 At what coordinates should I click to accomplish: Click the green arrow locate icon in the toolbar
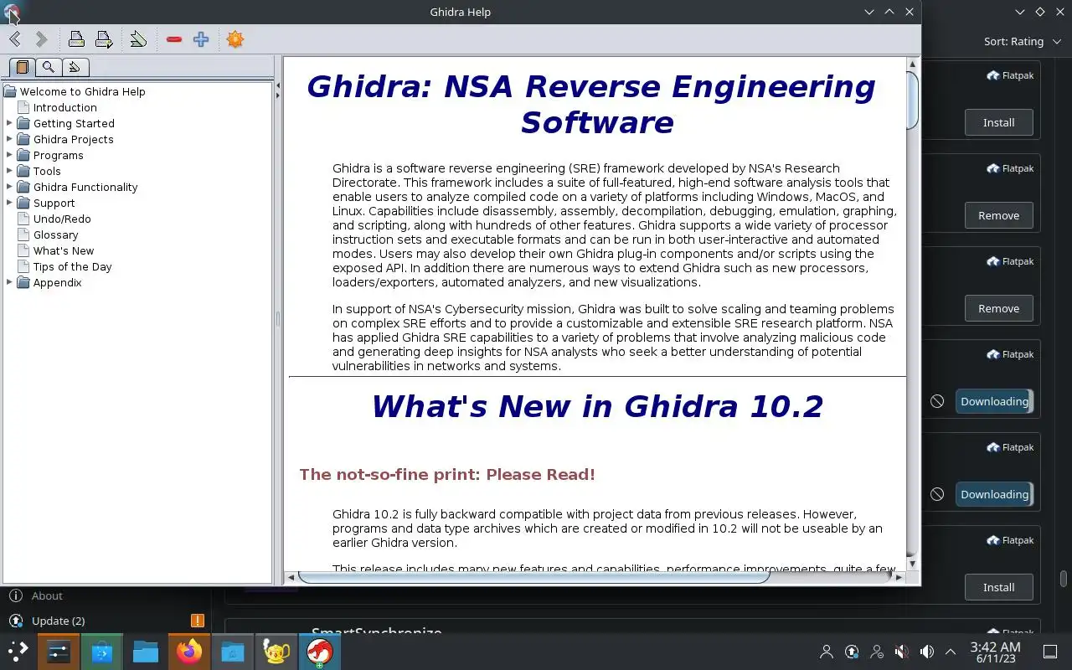[x=138, y=39]
